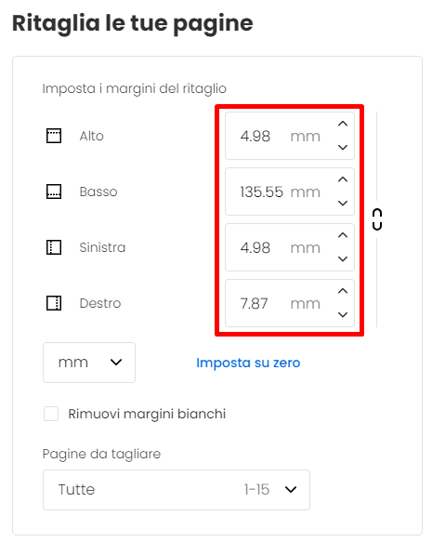The height and width of the screenshot is (542, 432).
Task: Increase the Alto margin value
Action: point(343,124)
